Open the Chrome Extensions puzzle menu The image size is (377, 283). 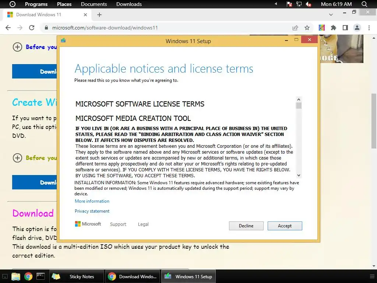coord(333,28)
